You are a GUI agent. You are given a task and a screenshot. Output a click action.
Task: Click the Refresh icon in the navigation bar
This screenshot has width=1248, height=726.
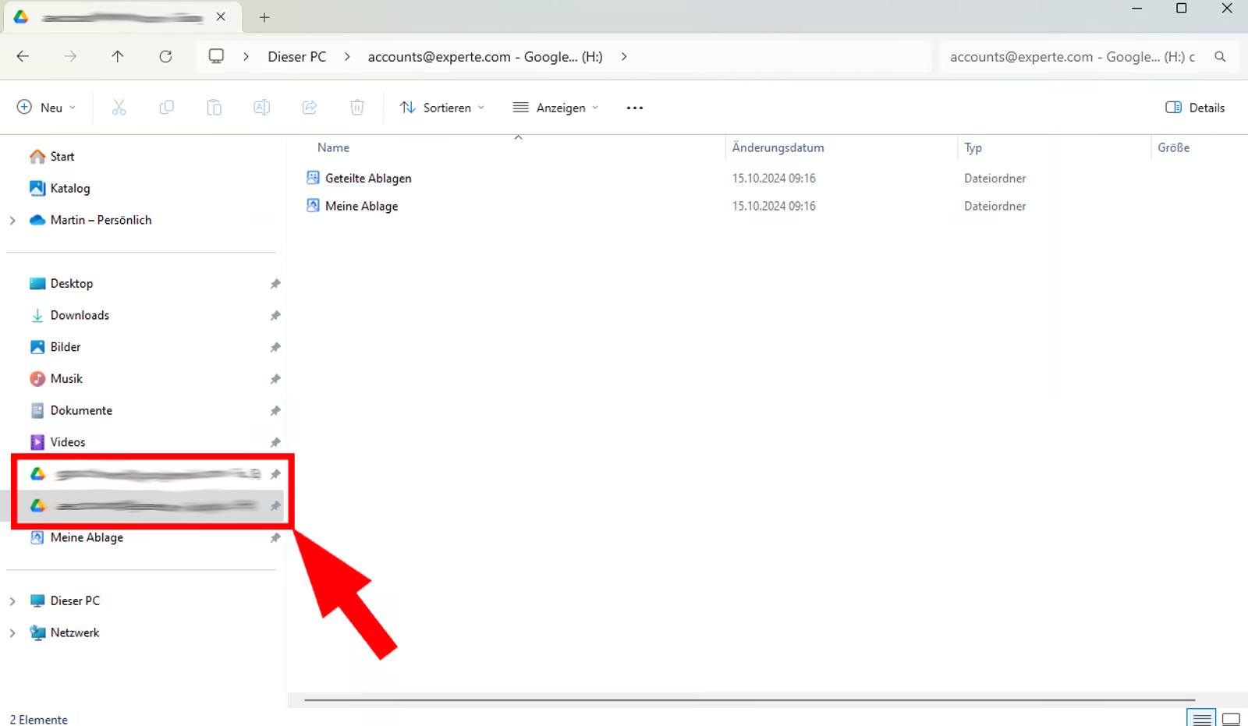point(165,56)
